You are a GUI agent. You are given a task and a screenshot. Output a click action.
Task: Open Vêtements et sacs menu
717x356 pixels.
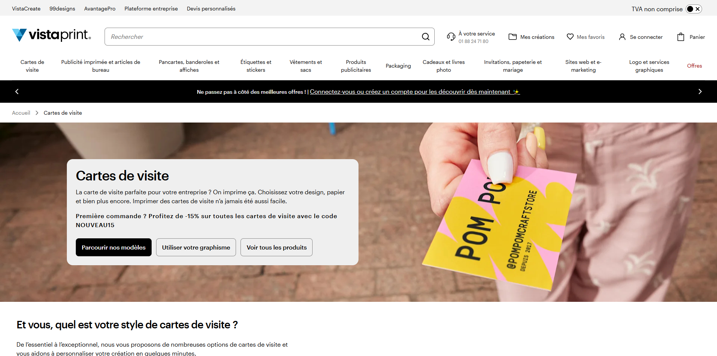(306, 66)
